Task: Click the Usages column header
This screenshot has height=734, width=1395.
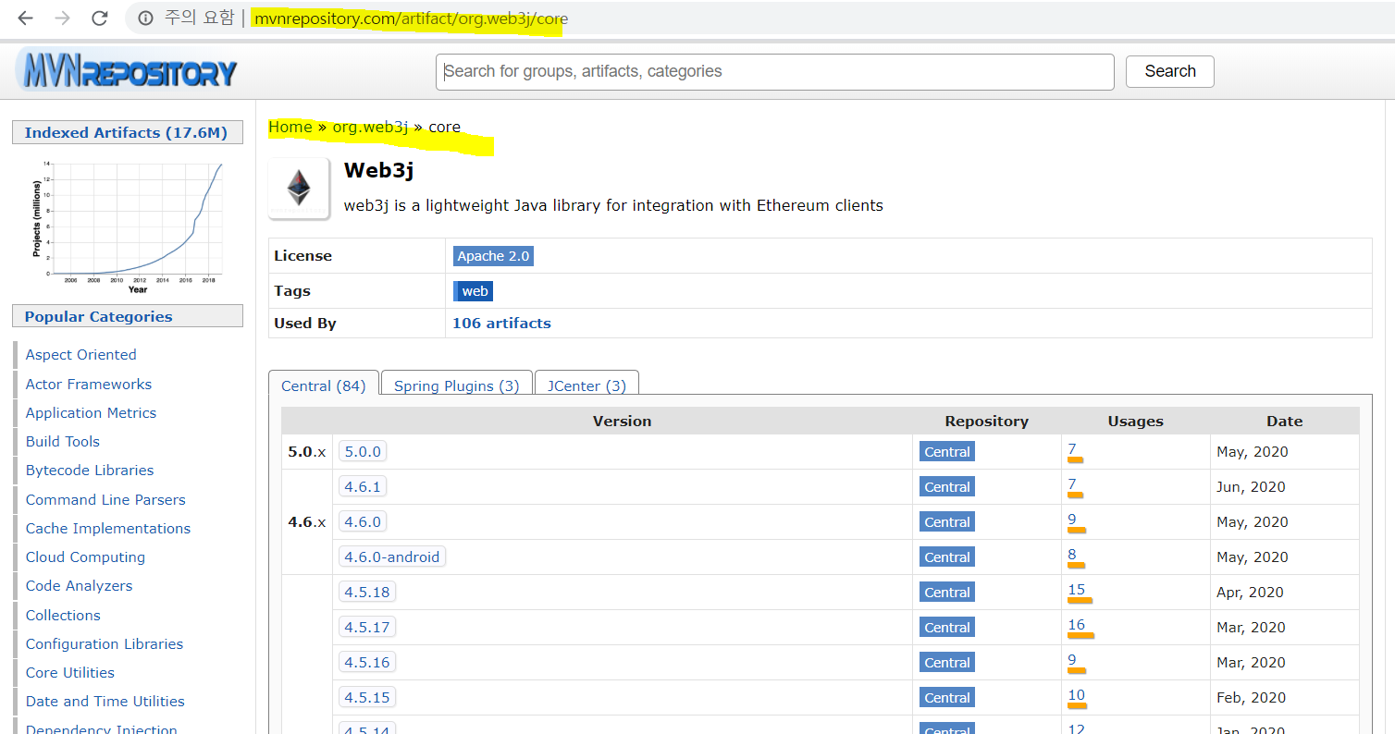Action: 1135,422
